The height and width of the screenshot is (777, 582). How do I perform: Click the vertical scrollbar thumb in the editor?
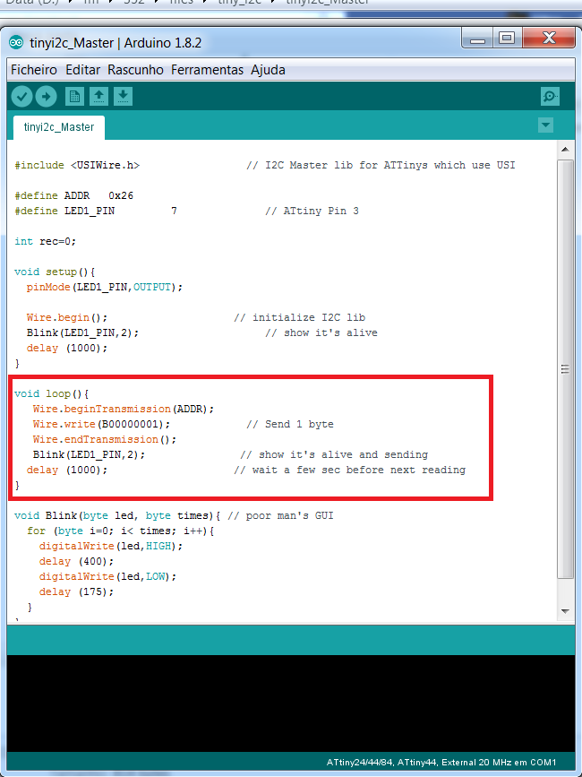click(x=565, y=368)
